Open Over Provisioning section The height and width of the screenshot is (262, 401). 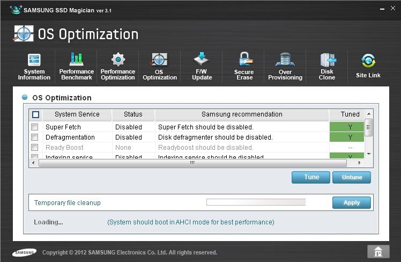coord(285,67)
